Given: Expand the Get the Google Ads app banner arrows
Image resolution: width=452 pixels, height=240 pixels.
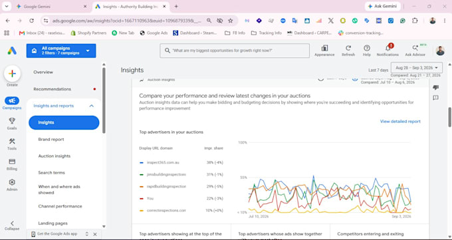Looking at the screenshot, I should [x=87, y=234].
